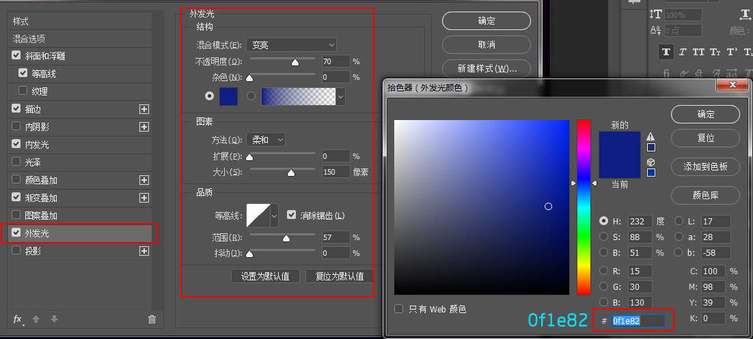Click the baseline shift icon
The width and height of the screenshot is (753, 339).
pyautogui.click(x=655, y=31)
